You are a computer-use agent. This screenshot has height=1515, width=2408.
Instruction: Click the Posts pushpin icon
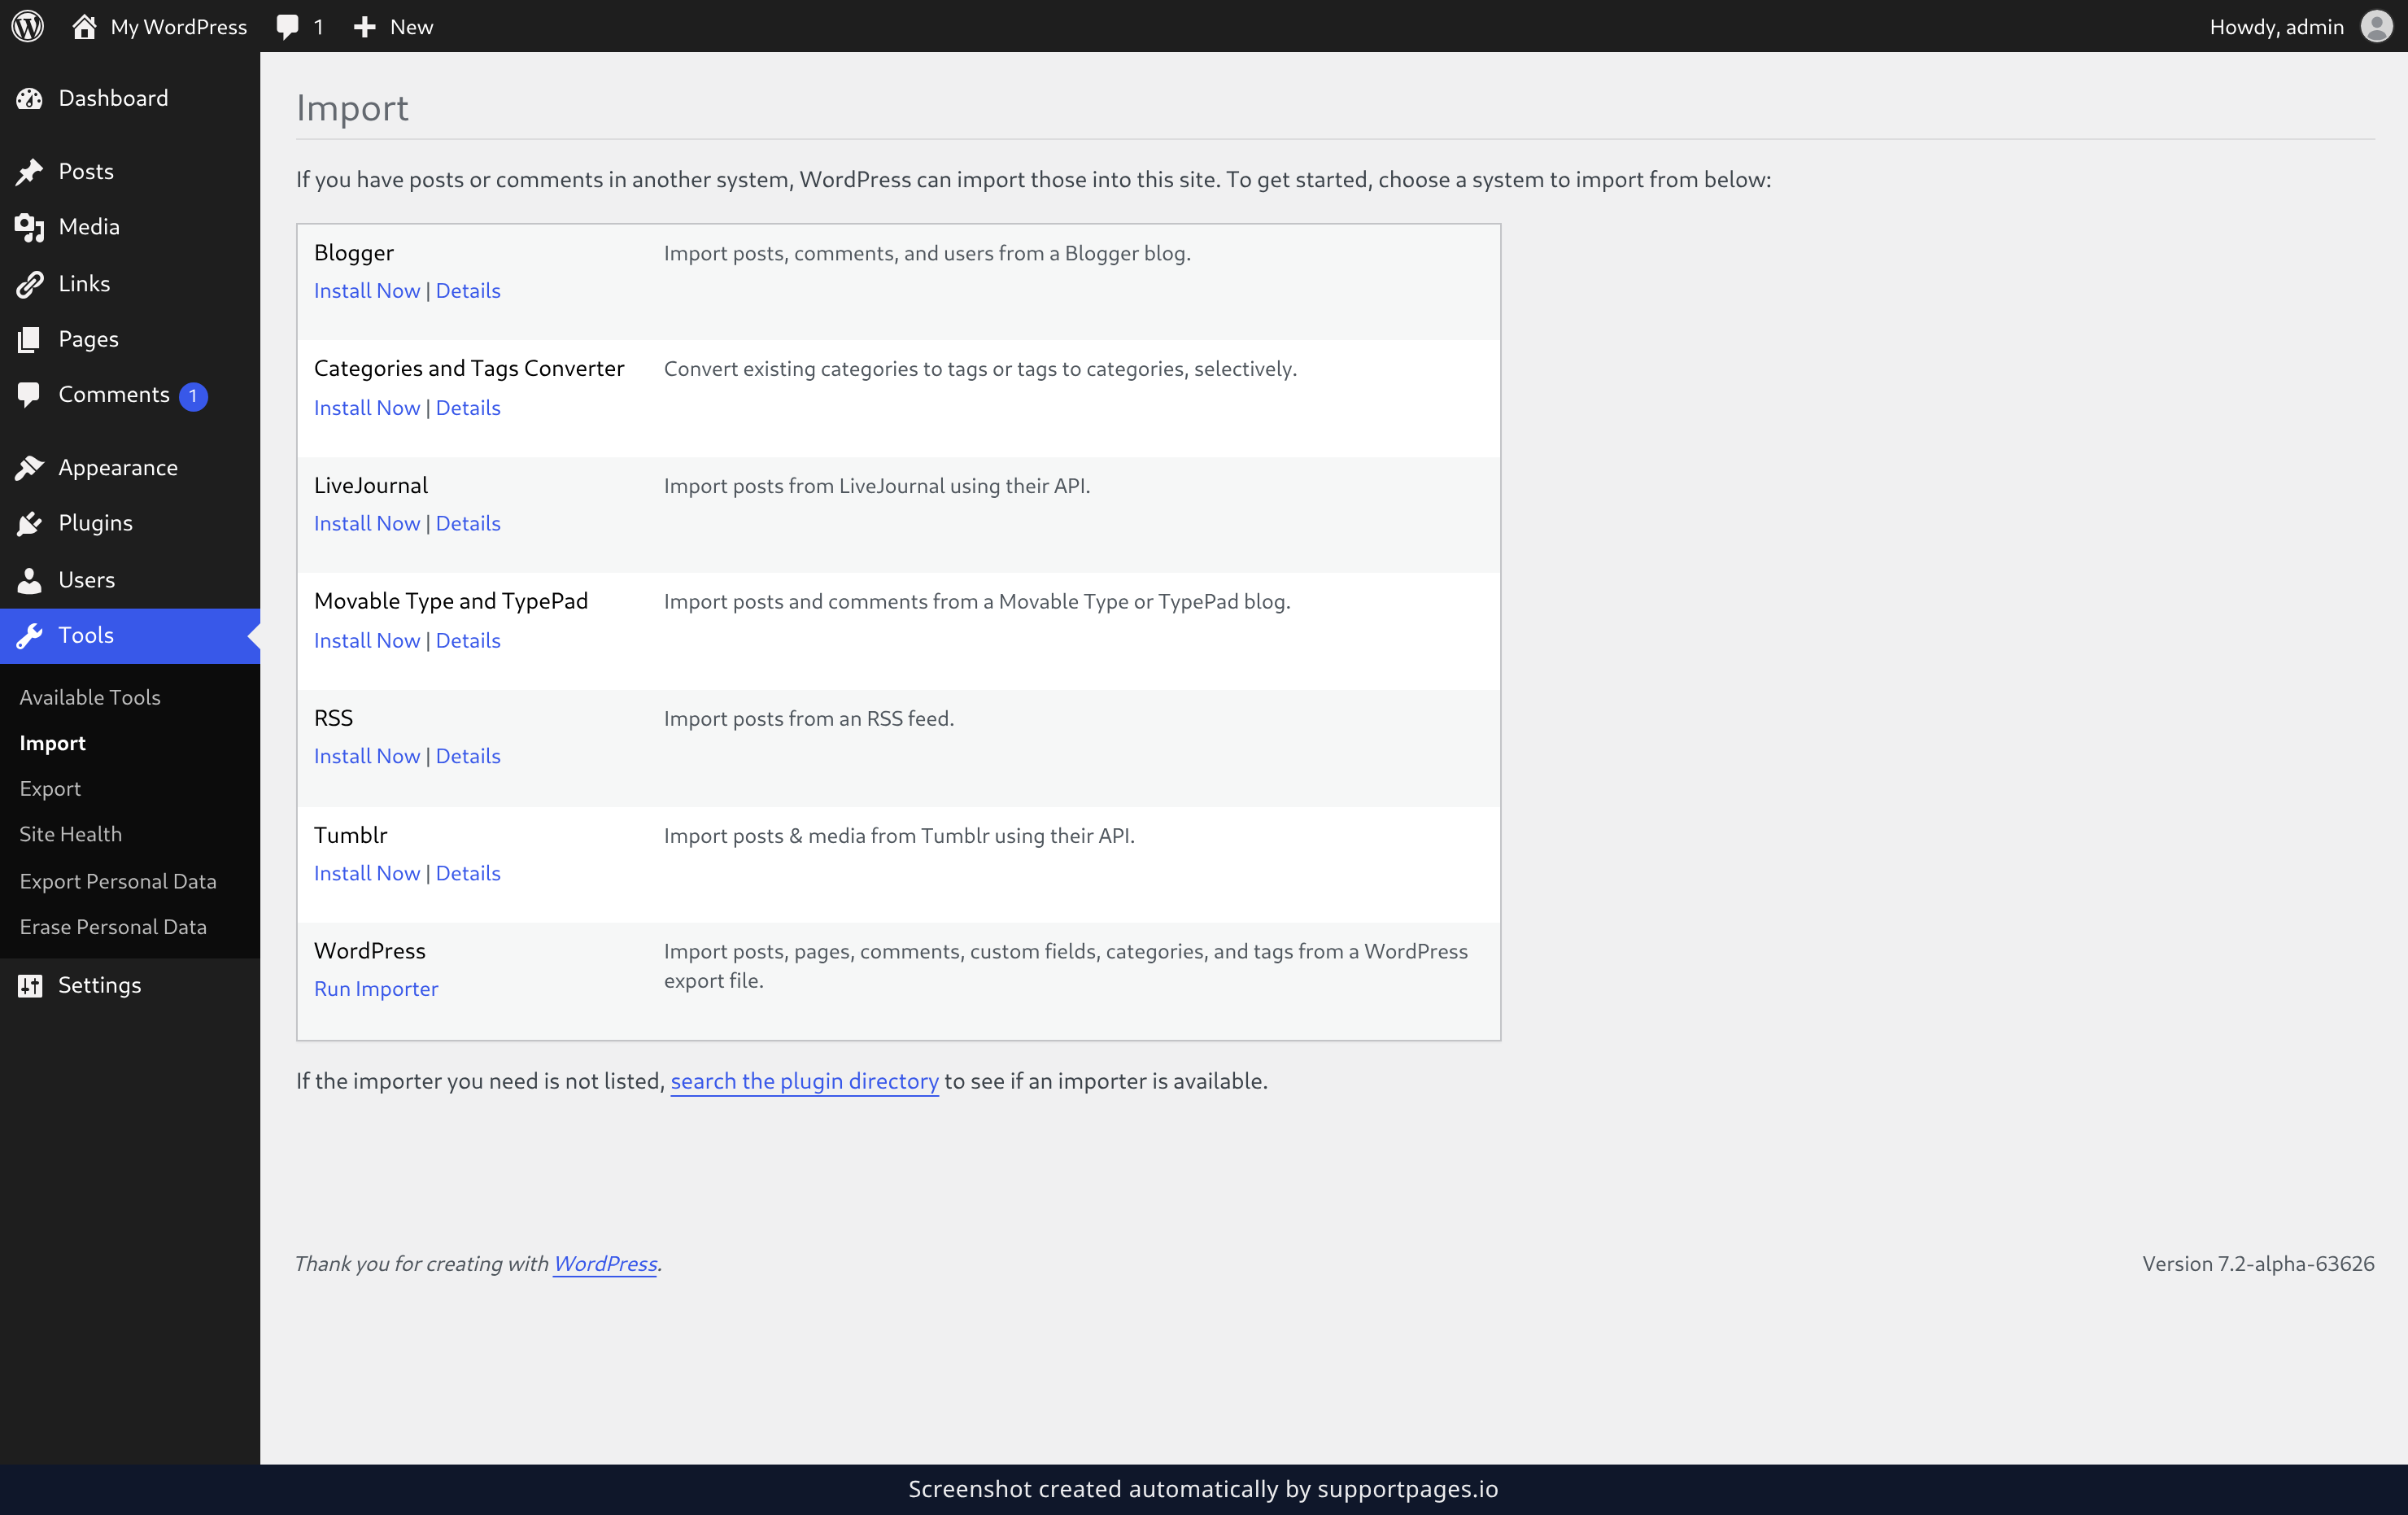pyautogui.click(x=30, y=171)
